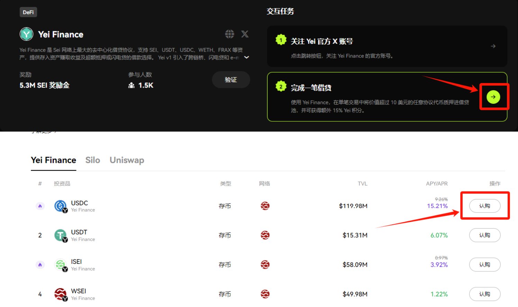Click the purple flame icon in USDC row
This screenshot has width=518, height=307.
pyautogui.click(x=40, y=206)
